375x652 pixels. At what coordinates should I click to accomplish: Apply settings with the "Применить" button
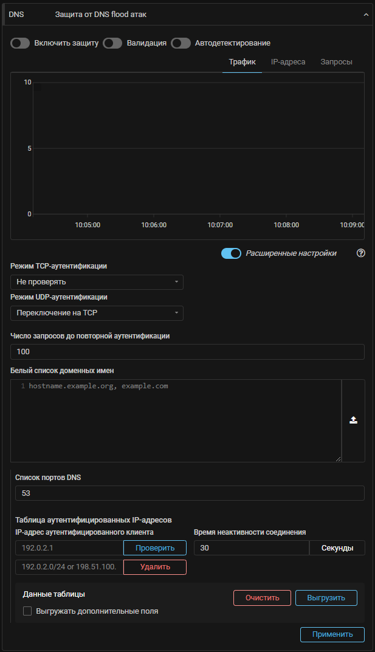point(332,634)
